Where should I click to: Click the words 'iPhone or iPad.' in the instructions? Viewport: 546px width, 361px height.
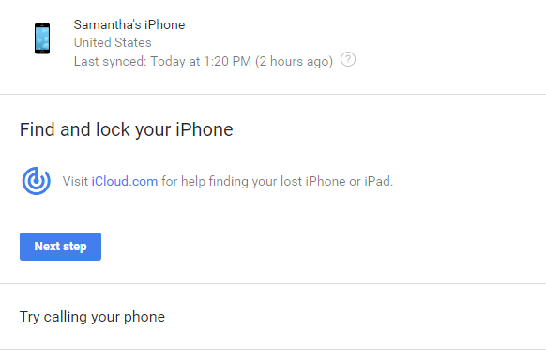tap(349, 181)
